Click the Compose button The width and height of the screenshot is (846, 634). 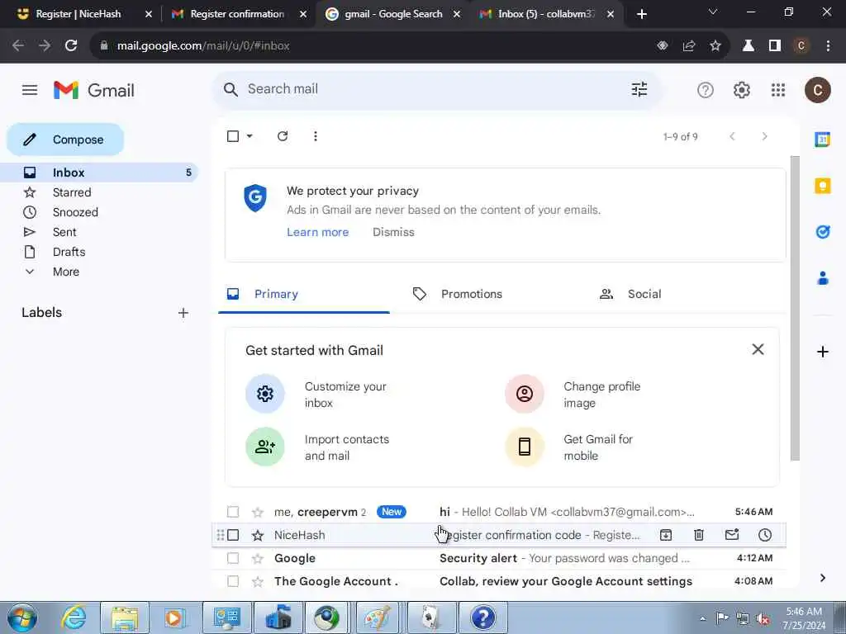[x=65, y=140]
